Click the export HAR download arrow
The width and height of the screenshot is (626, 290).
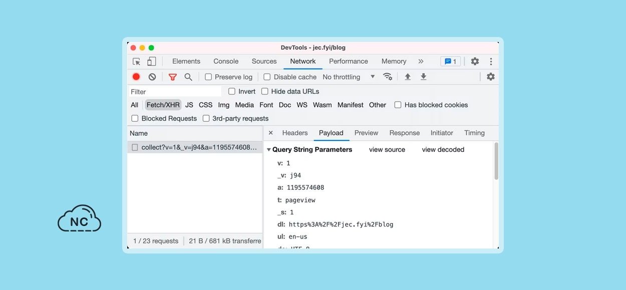tap(424, 76)
